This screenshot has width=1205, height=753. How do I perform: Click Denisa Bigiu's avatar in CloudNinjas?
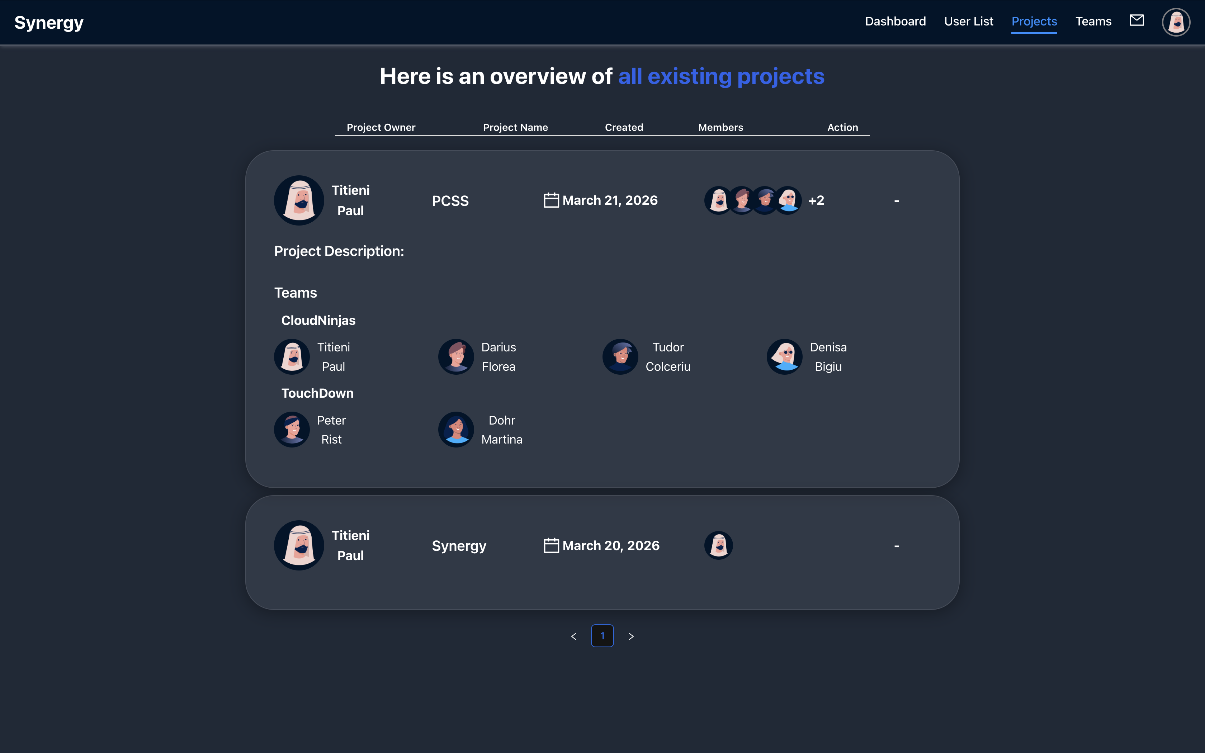coord(784,356)
